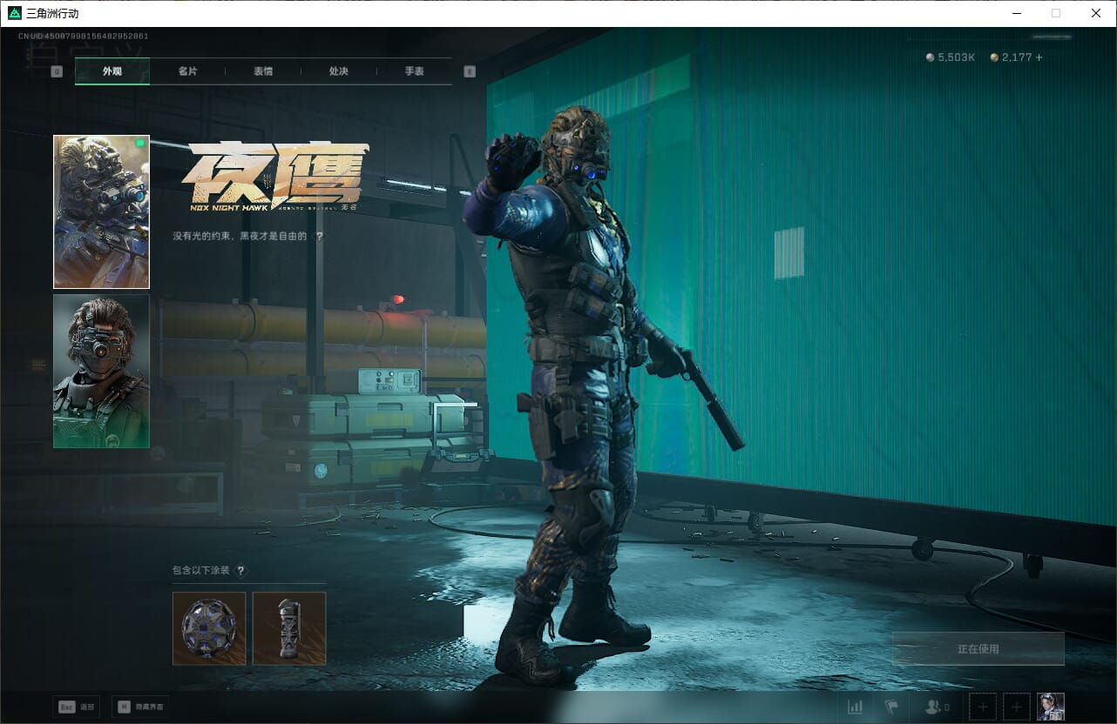Click the help icon beside the skin description
This screenshot has height=724, width=1117.
click(x=320, y=236)
